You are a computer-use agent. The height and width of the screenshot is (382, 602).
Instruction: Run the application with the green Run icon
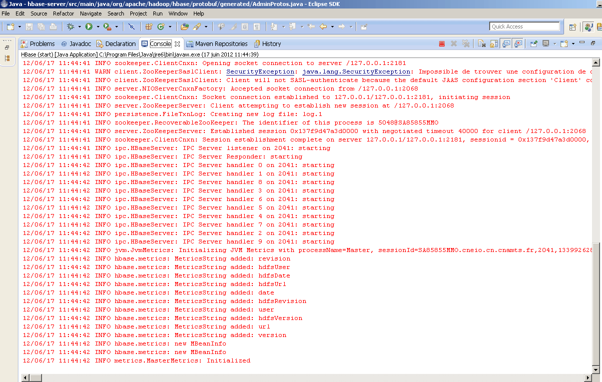coord(88,26)
